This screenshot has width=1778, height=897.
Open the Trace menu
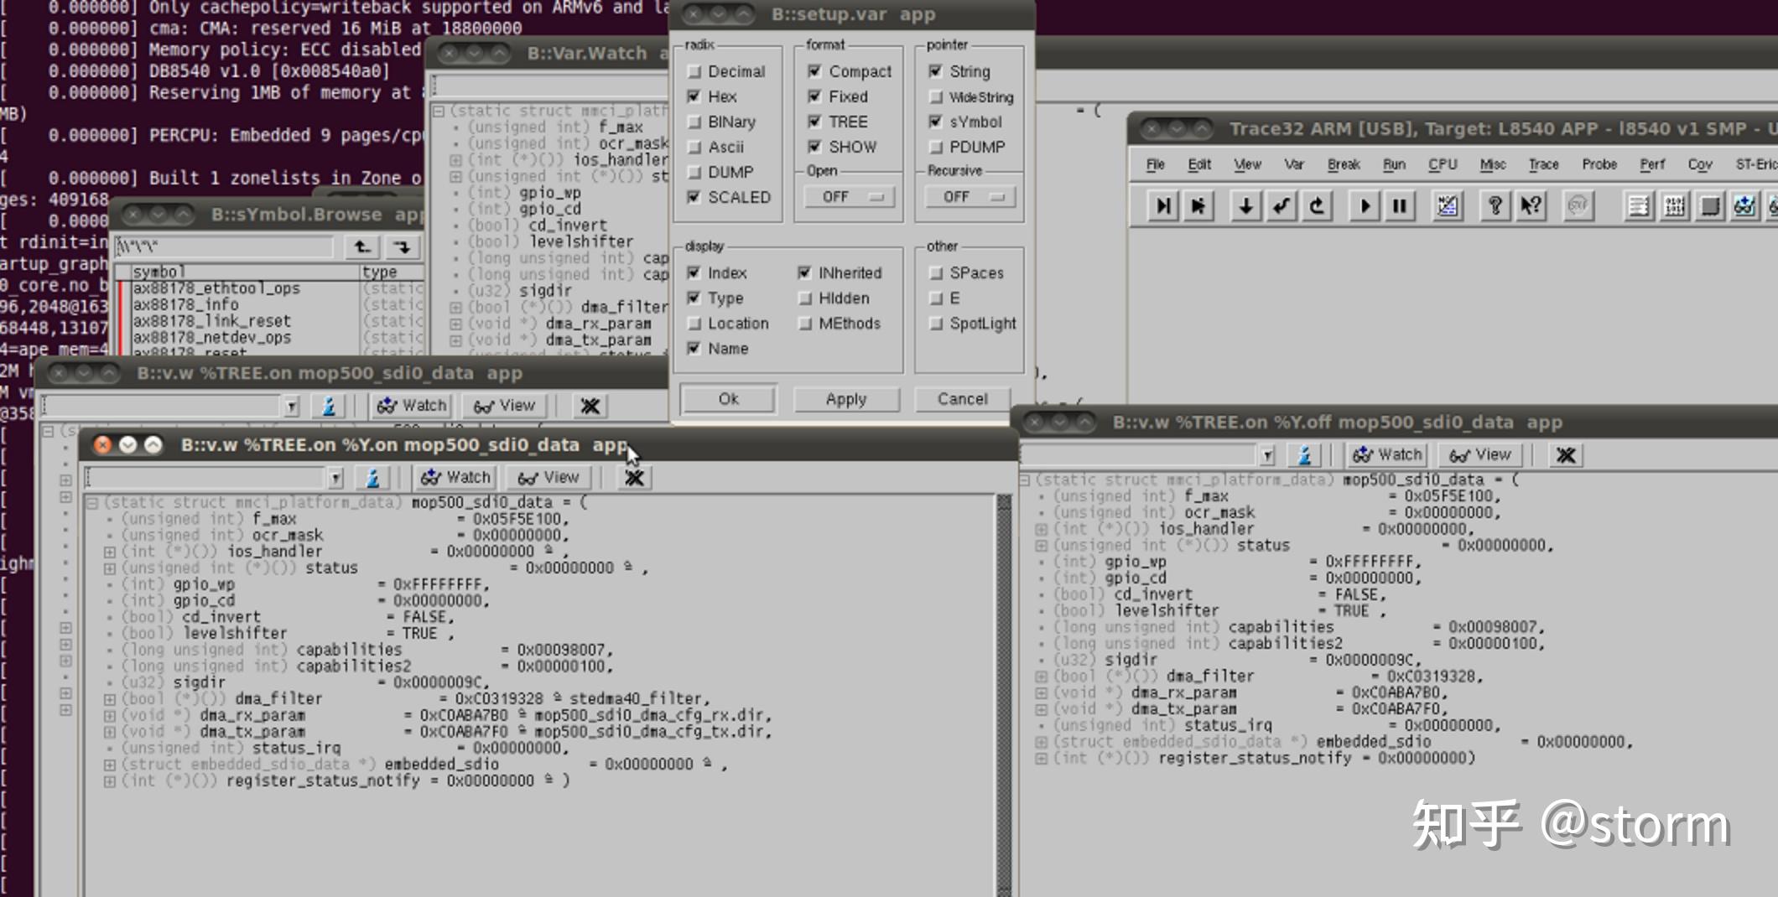tap(1543, 164)
